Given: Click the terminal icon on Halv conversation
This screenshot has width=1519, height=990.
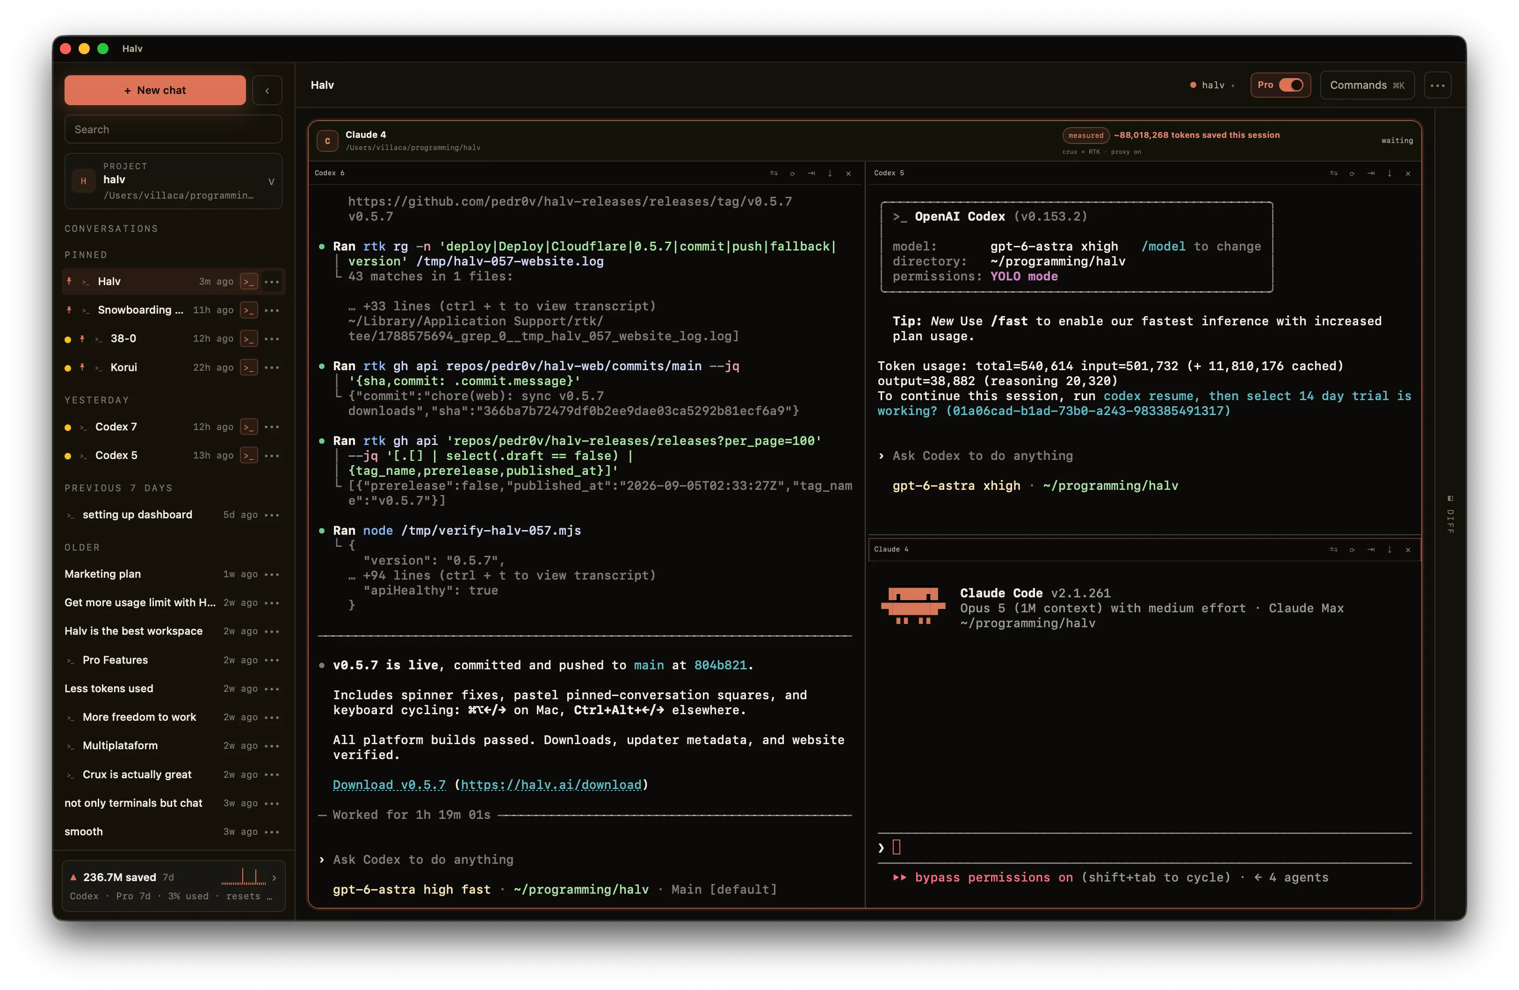Looking at the screenshot, I should pos(249,281).
